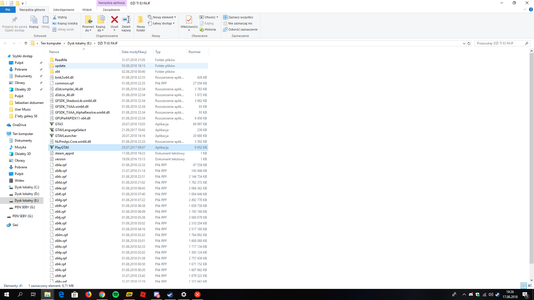Click the Nowy folder icon
534x300 pixels.
tap(141, 20)
